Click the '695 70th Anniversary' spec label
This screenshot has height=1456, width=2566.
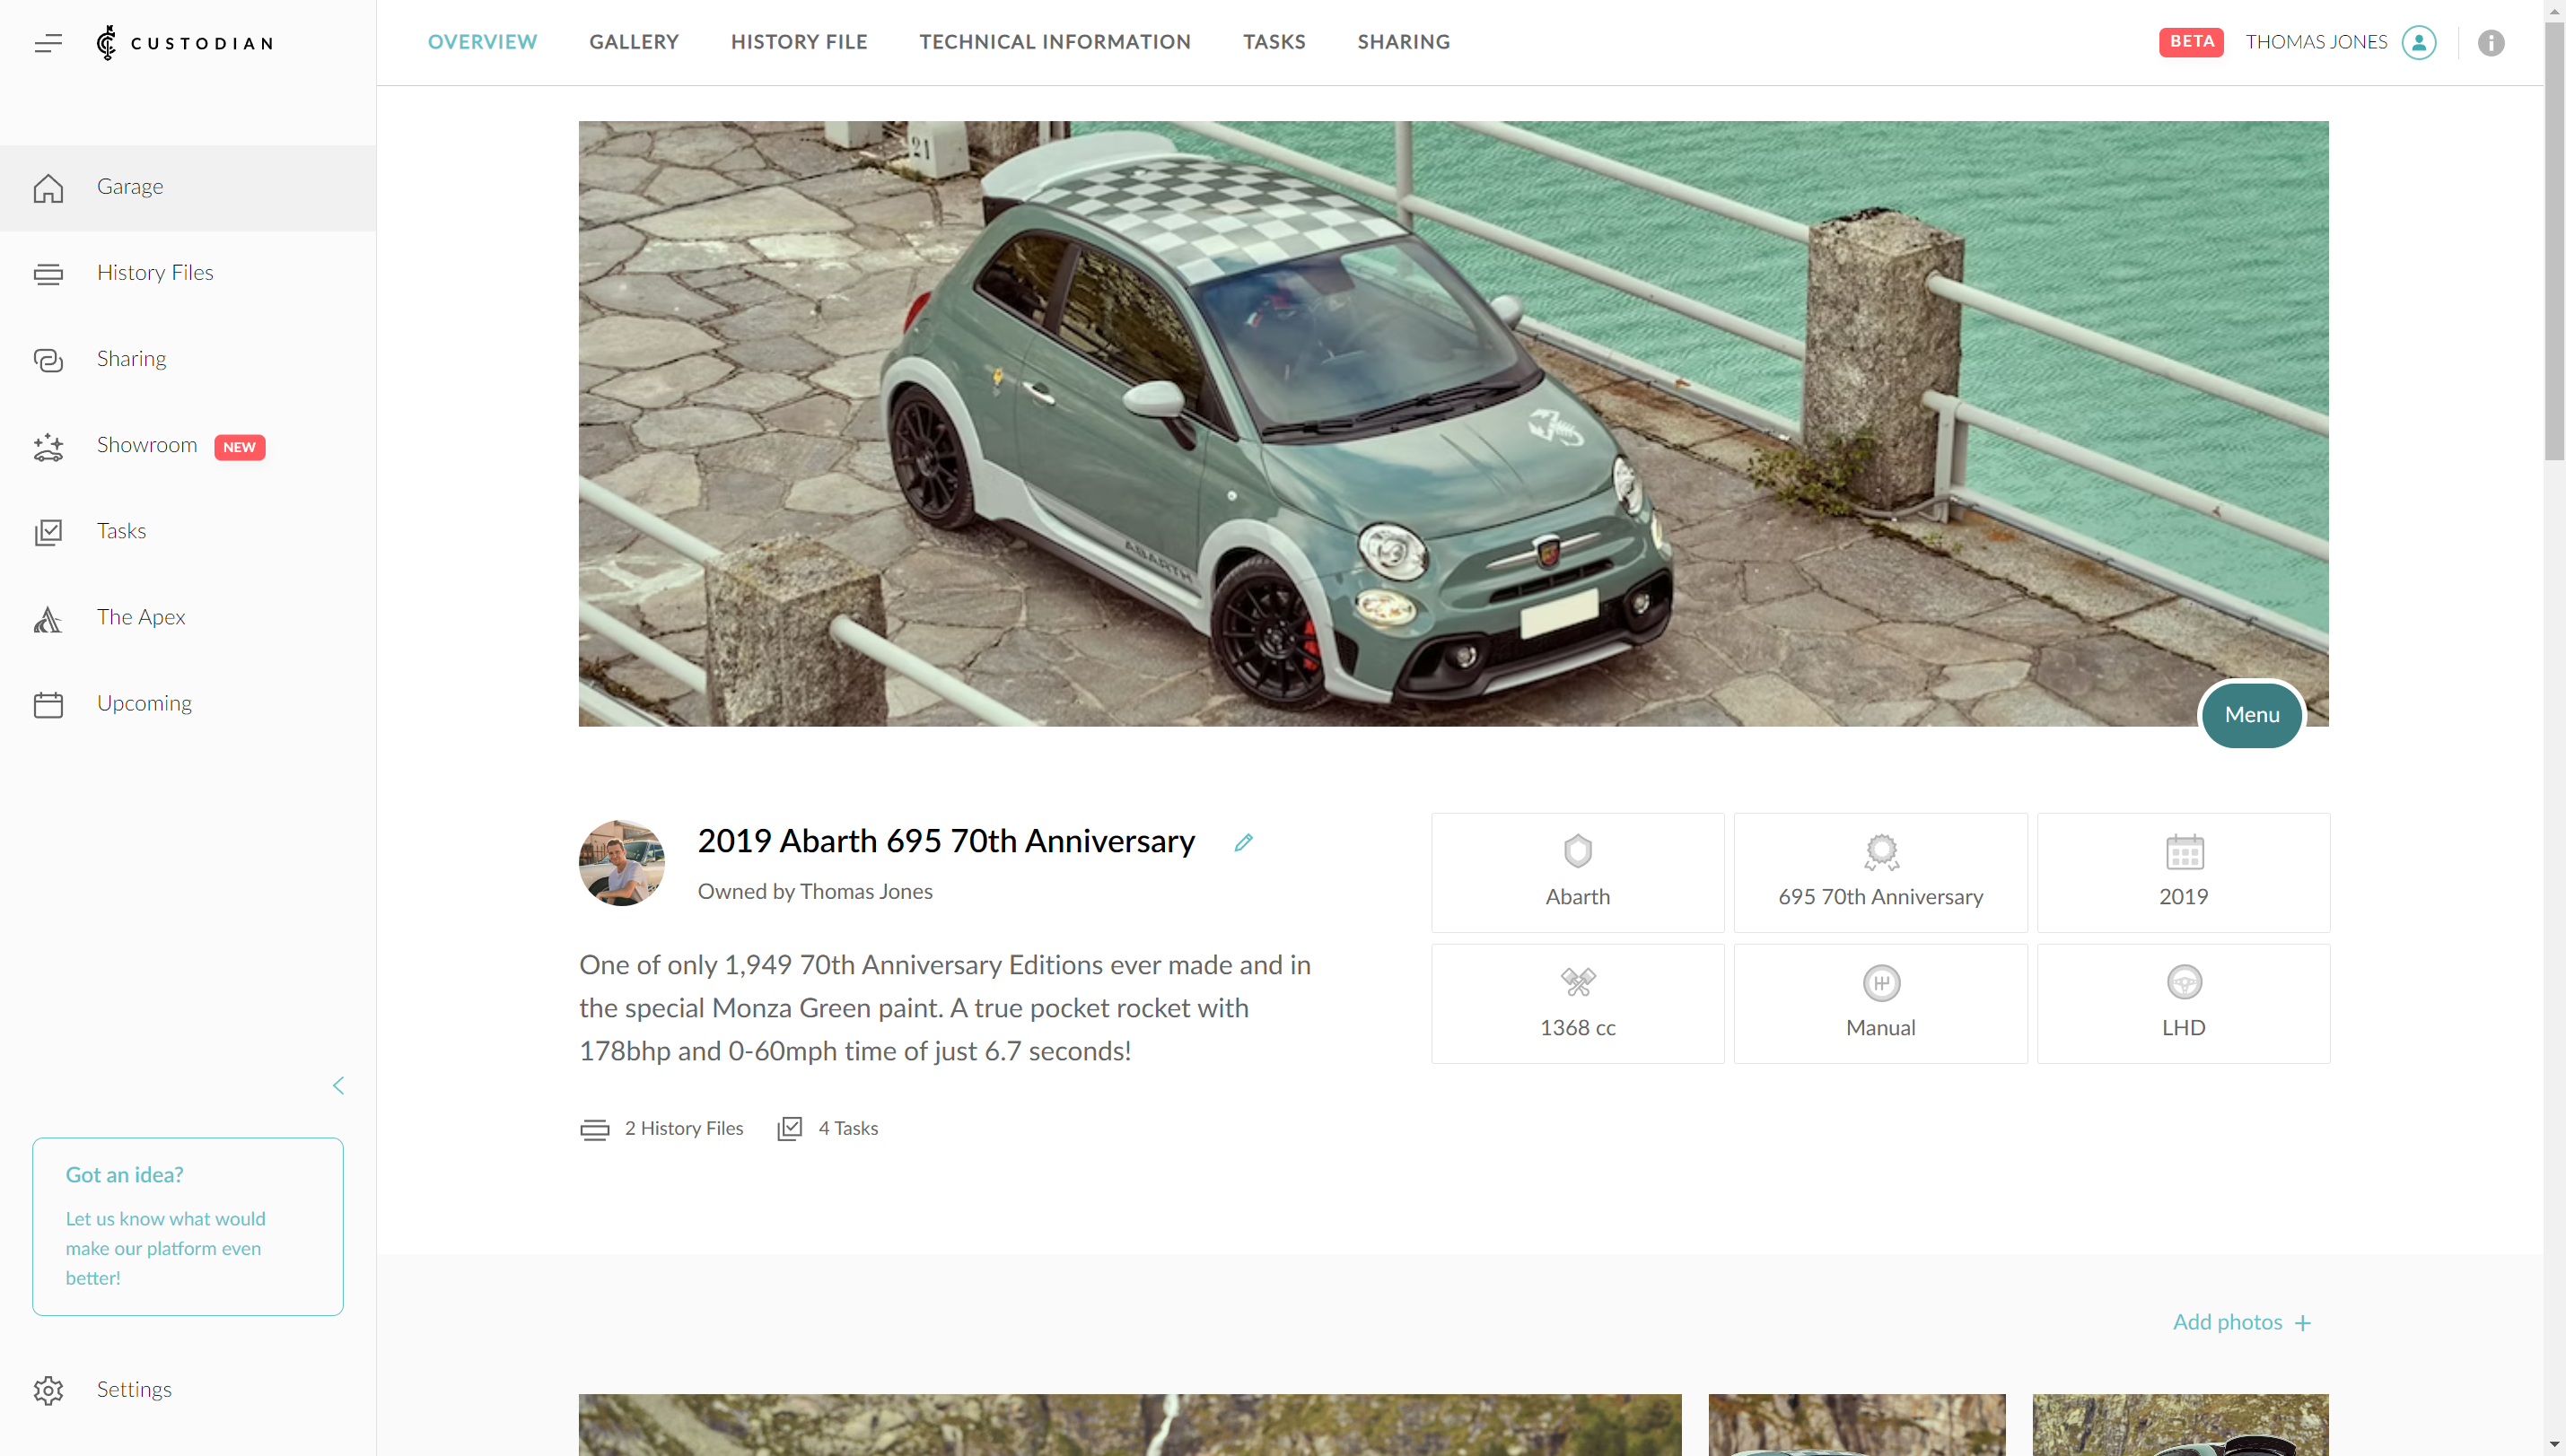[1879, 896]
